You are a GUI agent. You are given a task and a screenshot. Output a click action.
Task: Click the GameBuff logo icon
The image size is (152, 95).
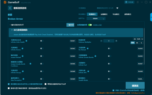pos(5,2)
